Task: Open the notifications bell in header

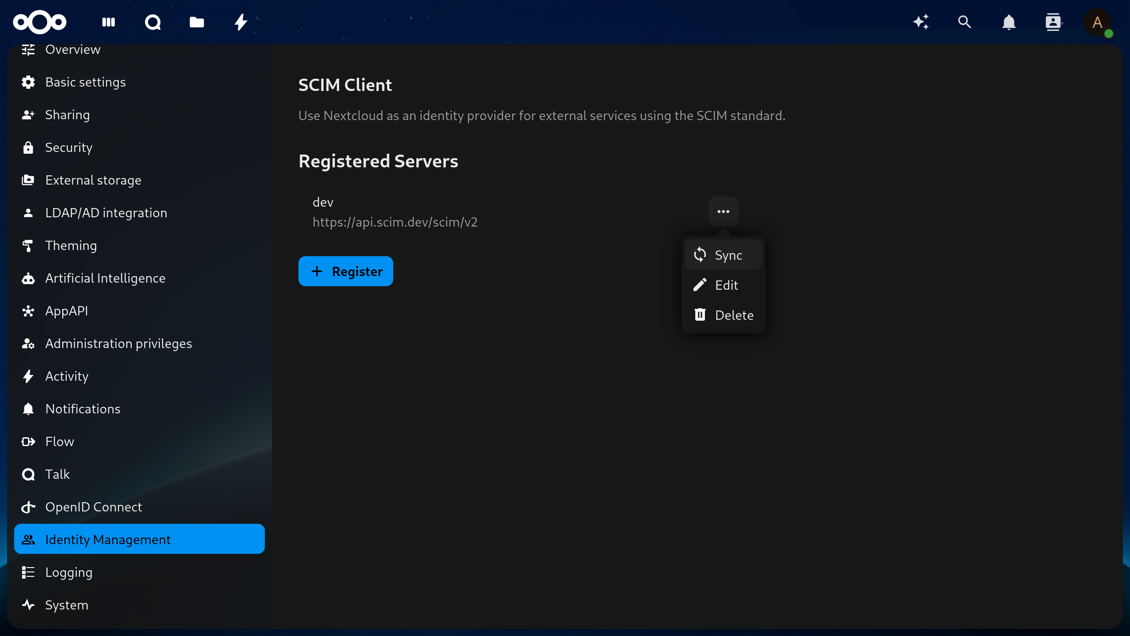Action: click(x=1009, y=22)
